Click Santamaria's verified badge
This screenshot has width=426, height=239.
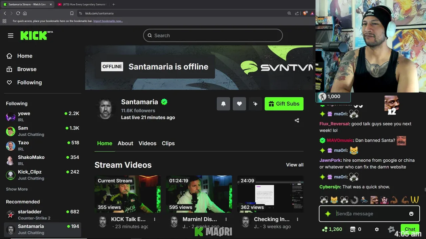point(164,102)
